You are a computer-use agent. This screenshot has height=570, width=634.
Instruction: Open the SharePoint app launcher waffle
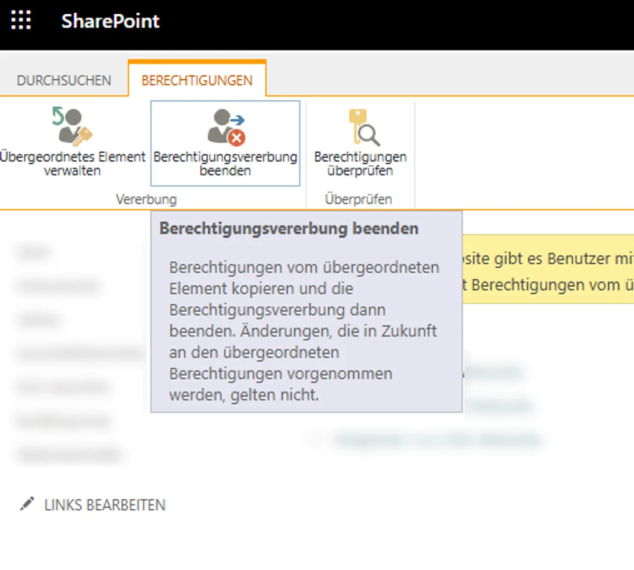[x=21, y=21]
